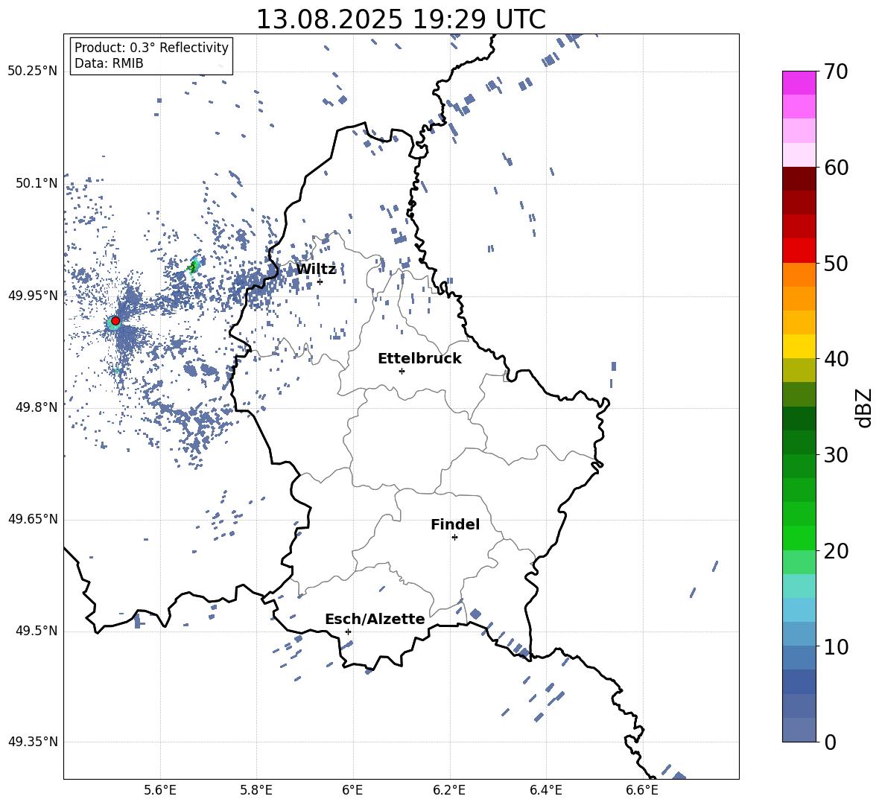Click the 6.4°E longitude label
This screenshot has height=805, width=882.
coord(545,790)
